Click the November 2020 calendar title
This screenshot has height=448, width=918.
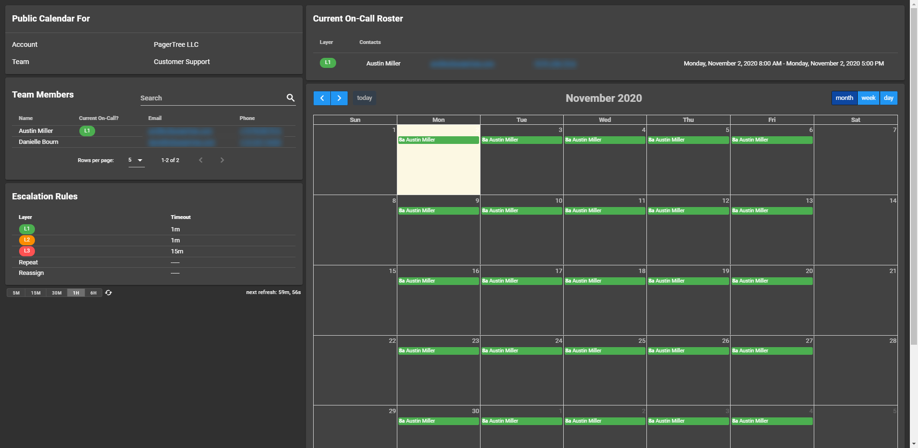point(604,98)
